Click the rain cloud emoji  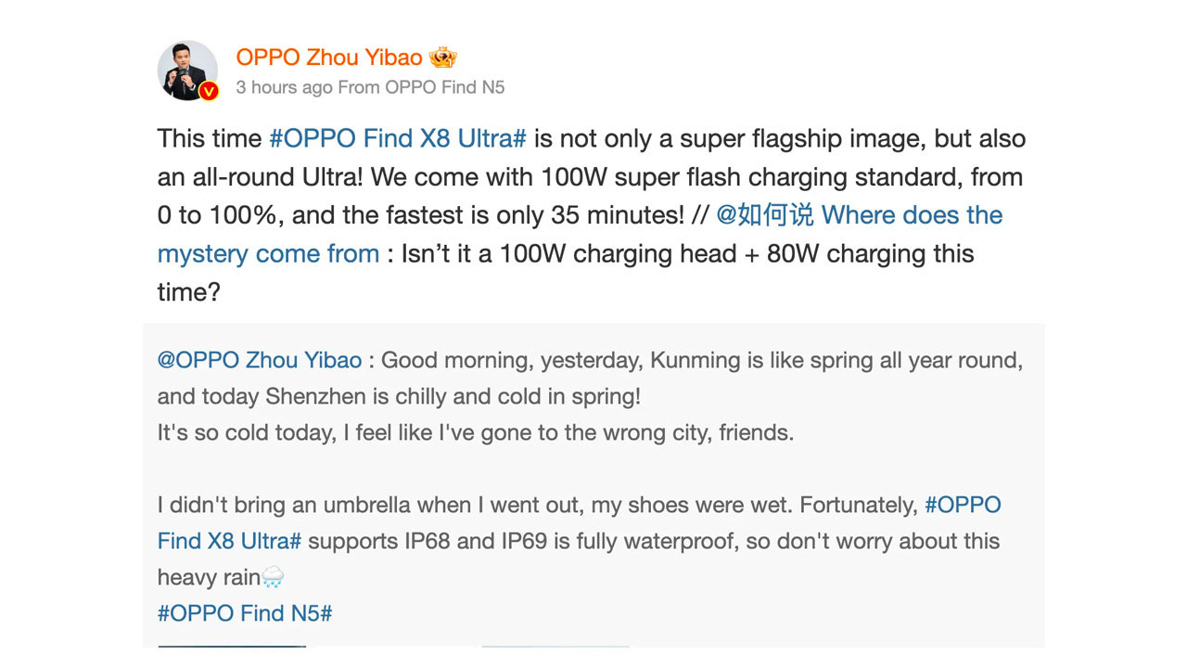point(273,577)
